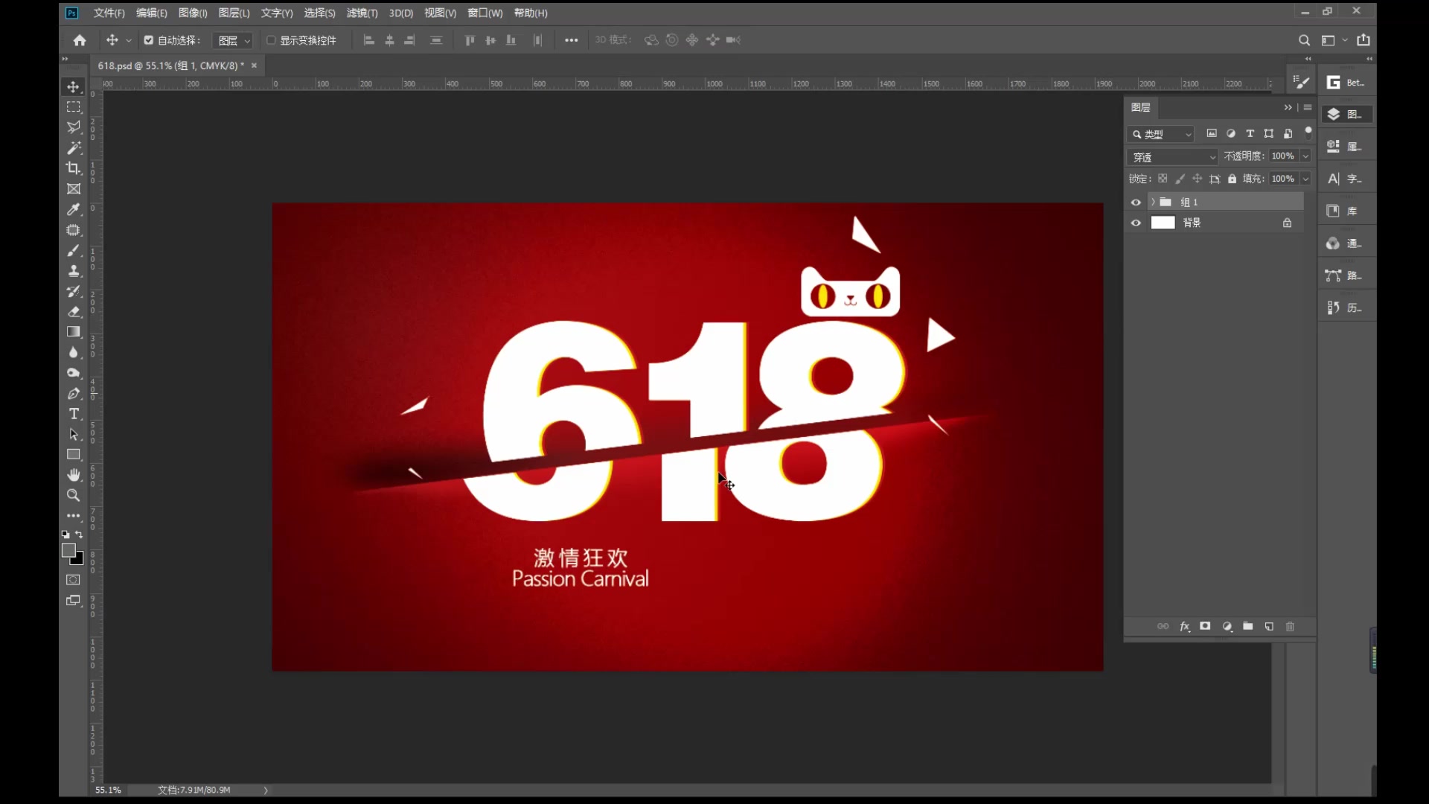Viewport: 1429px width, 804px height.
Task: Select the History Brush tool
Action: [73, 291]
